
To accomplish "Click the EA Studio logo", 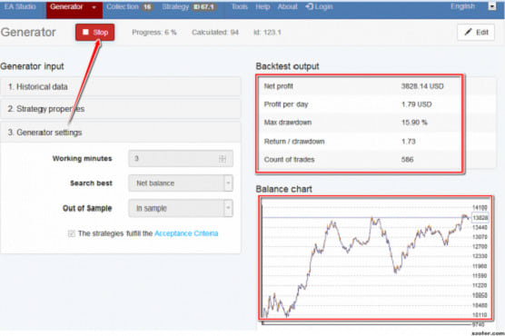I will pyautogui.click(x=20, y=6).
